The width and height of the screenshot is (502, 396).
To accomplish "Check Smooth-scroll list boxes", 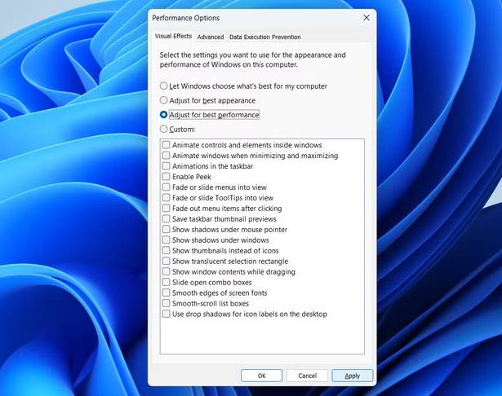I will 166,303.
